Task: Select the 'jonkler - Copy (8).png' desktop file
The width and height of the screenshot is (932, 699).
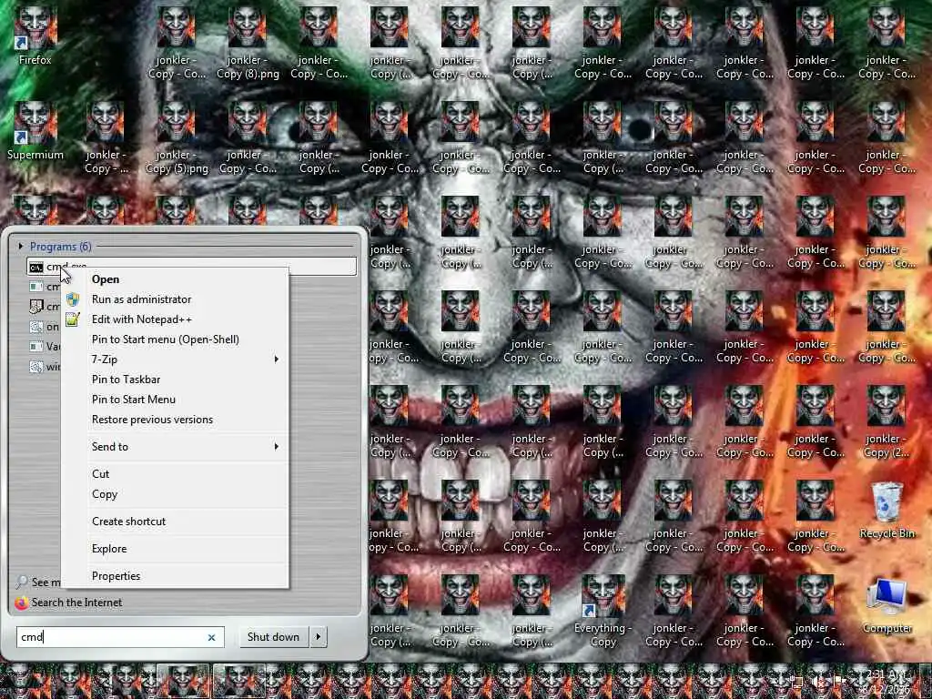Action: pyautogui.click(x=248, y=43)
